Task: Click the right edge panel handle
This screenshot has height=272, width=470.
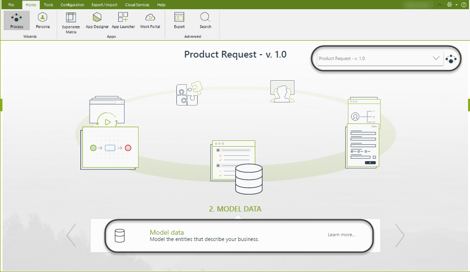Action: pos(469,105)
